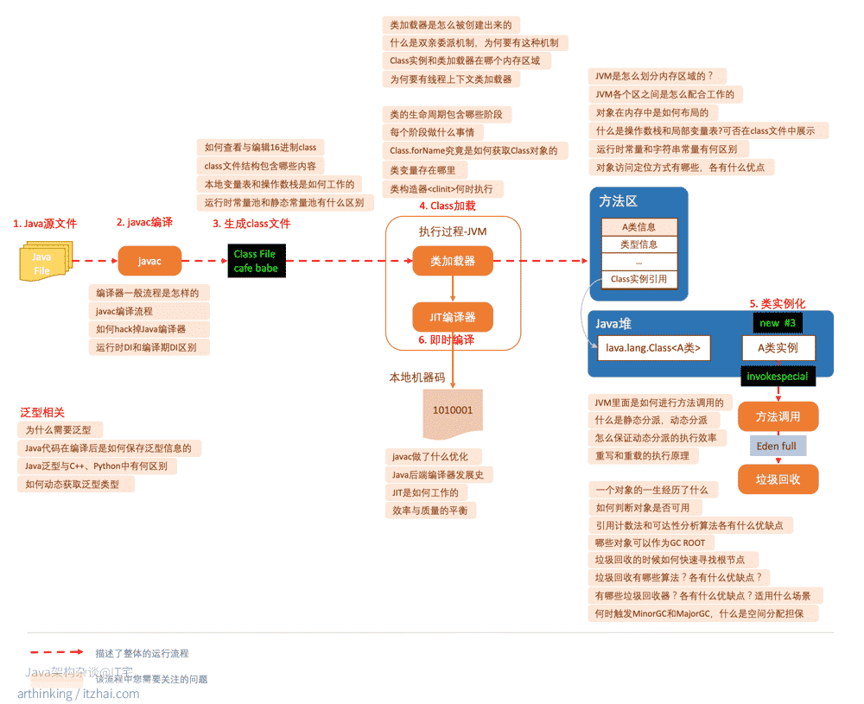The image size is (864, 704).
Task: Select the 方法调用 orange node
Action: coord(778,417)
